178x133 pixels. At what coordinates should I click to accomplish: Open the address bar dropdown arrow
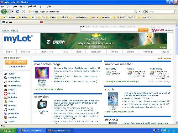point(139,11)
